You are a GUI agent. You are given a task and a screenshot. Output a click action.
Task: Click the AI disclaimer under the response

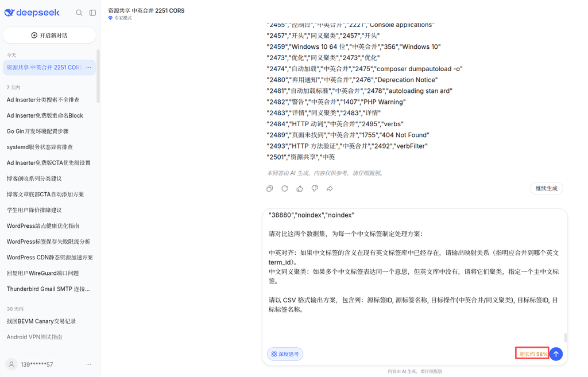[325, 173]
